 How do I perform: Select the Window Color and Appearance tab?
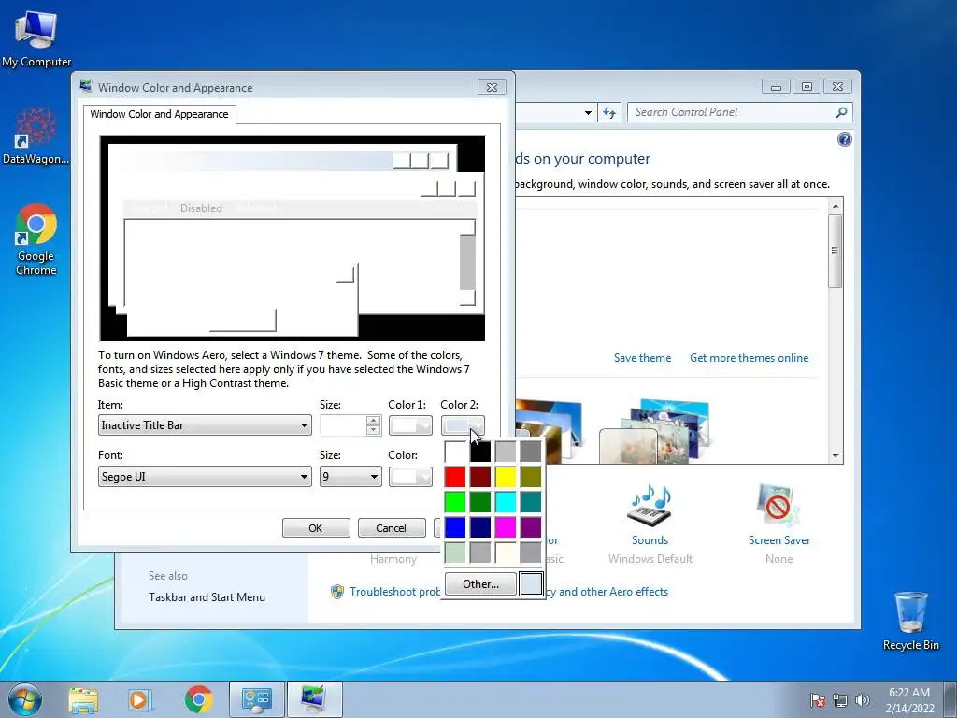click(x=159, y=114)
